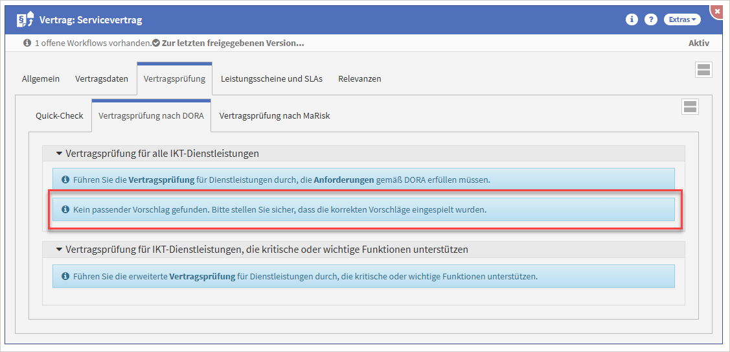Click info icon in the erweiterte Vertragsprüfung hint
The height and width of the screenshot is (352, 730).
coord(65,276)
